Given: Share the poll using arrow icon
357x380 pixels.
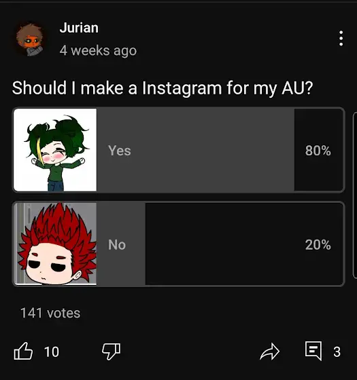Looking at the screenshot, I should tap(269, 351).
